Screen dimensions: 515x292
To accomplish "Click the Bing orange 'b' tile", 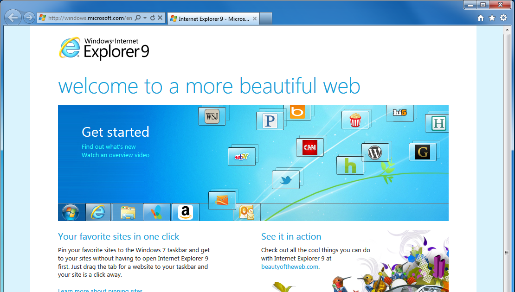I will [297, 112].
